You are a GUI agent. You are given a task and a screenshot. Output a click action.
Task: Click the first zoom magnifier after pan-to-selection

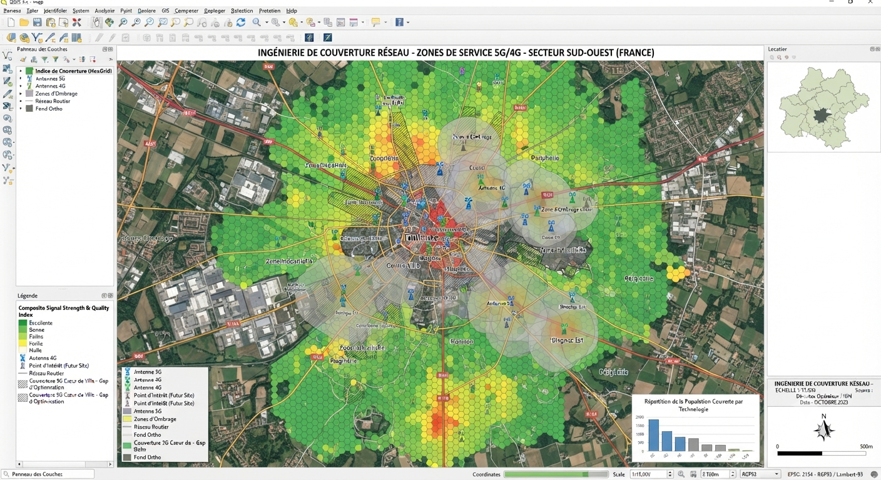click(123, 22)
